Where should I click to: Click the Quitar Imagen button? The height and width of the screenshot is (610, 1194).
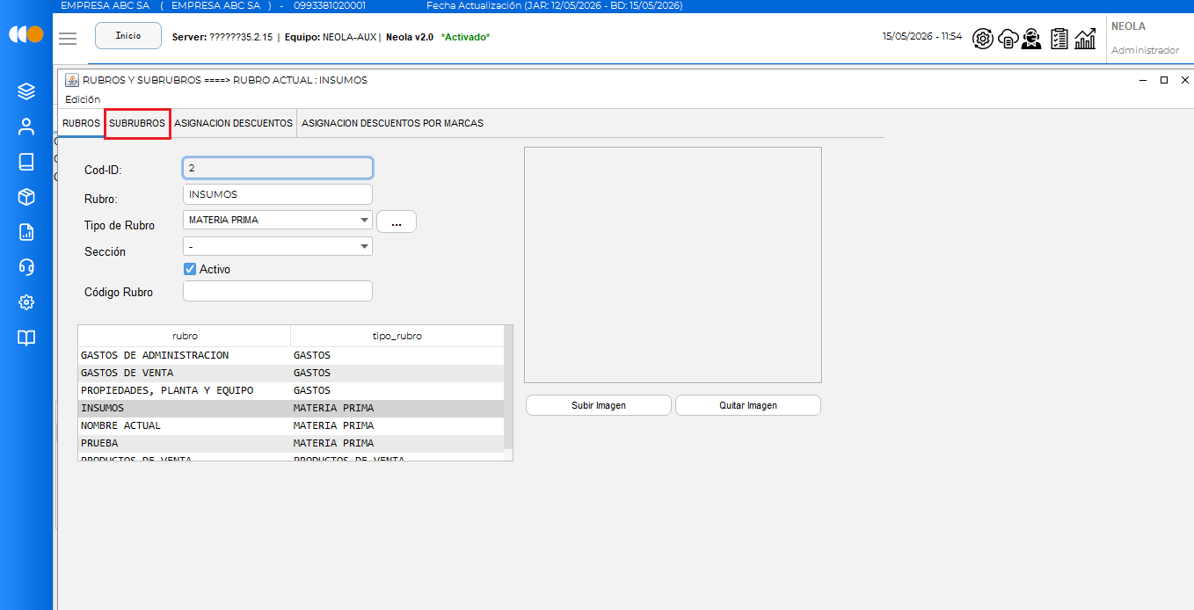pyautogui.click(x=748, y=405)
